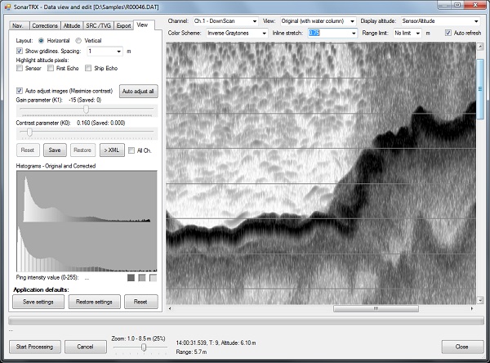Click the medium gray histogram swatch
Image resolution: width=490 pixels, height=363 pixels.
142,278
